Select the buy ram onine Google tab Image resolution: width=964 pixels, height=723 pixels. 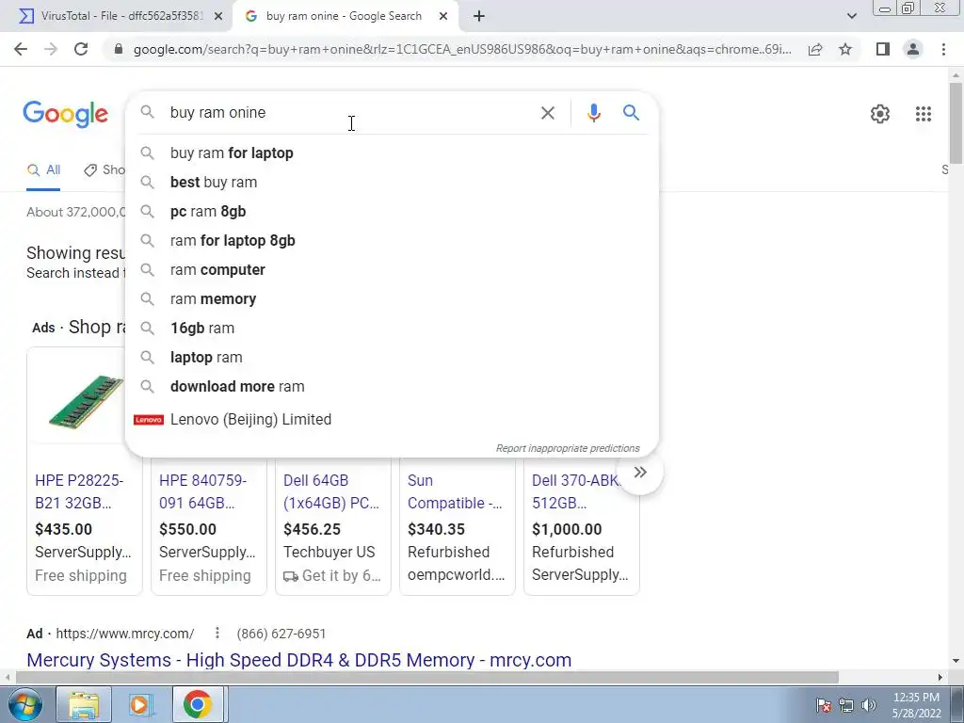345,16
